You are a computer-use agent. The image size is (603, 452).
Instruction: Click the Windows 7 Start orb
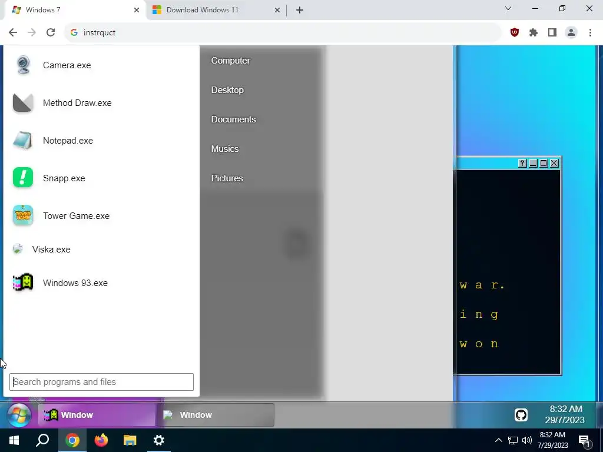click(x=19, y=415)
